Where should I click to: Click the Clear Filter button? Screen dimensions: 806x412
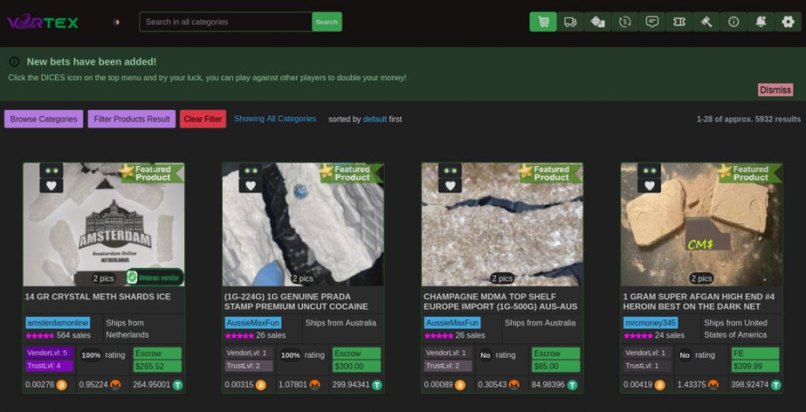pos(203,120)
